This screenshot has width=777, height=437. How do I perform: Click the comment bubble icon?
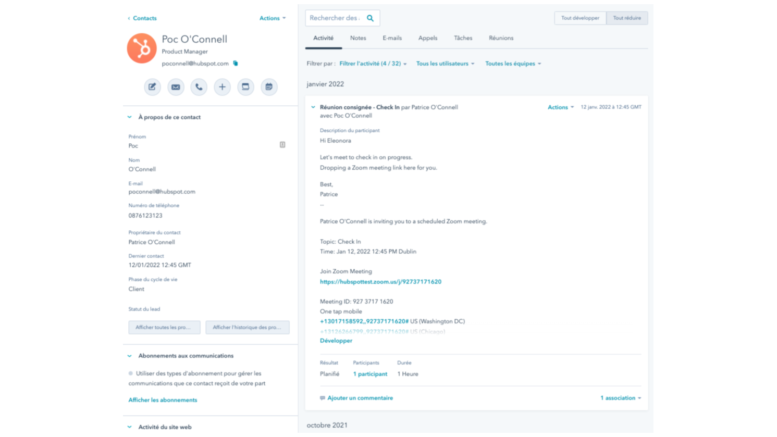click(322, 397)
